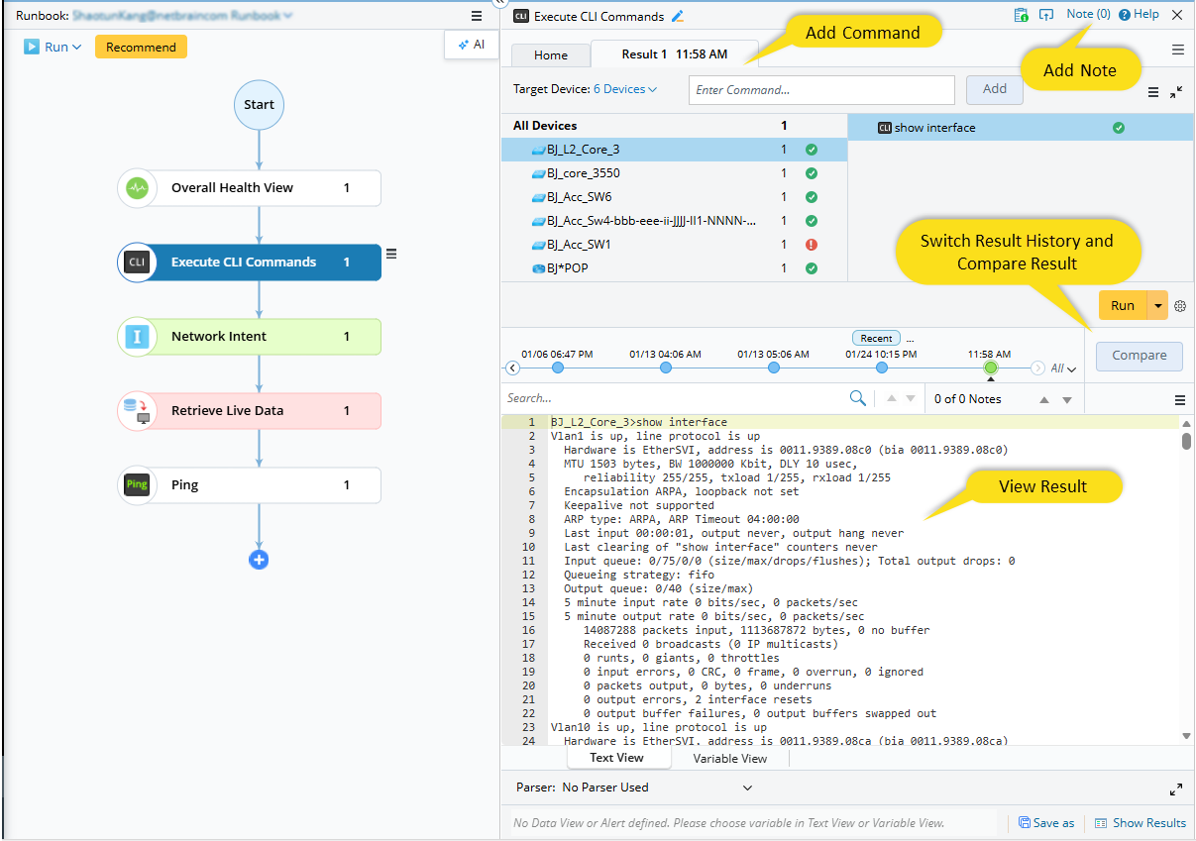Click the Ping node icon
Screen dimensions: 1196x841
(x=137, y=485)
